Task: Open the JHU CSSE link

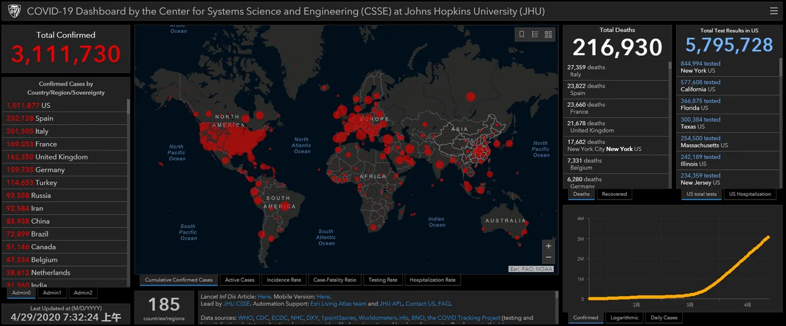Action: coord(235,304)
